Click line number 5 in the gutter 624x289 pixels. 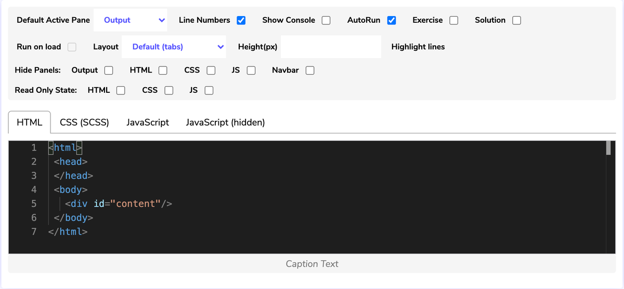[34, 203]
